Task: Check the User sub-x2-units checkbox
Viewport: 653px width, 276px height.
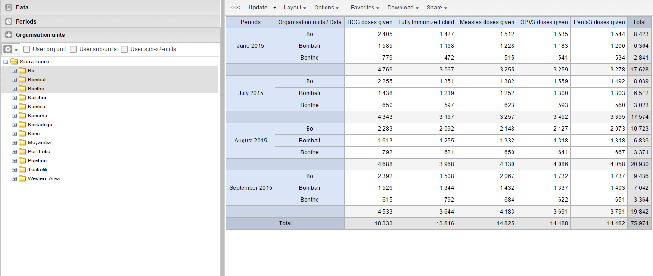Action: [124, 49]
